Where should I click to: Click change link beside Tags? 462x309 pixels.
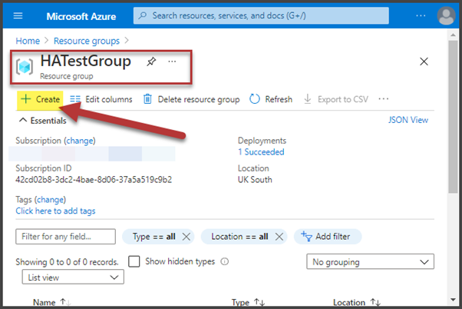tap(50, 200)
